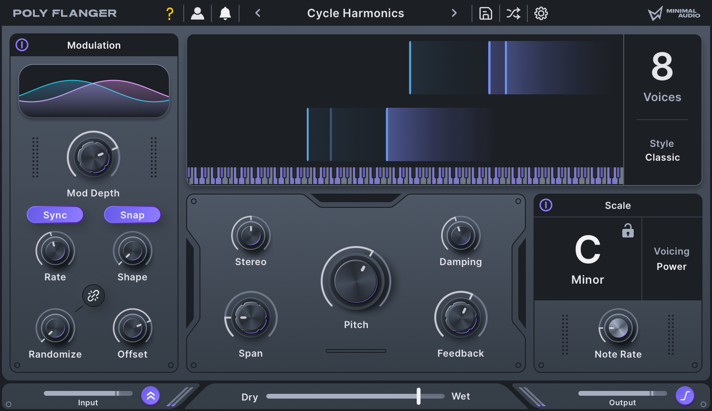The width and height of the screenshot is (712, 411).
Task: Toggle the Modulation section power button
Action: 22,45
